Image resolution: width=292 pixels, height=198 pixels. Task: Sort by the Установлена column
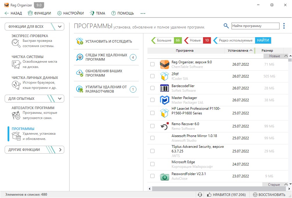click(240, 51)
